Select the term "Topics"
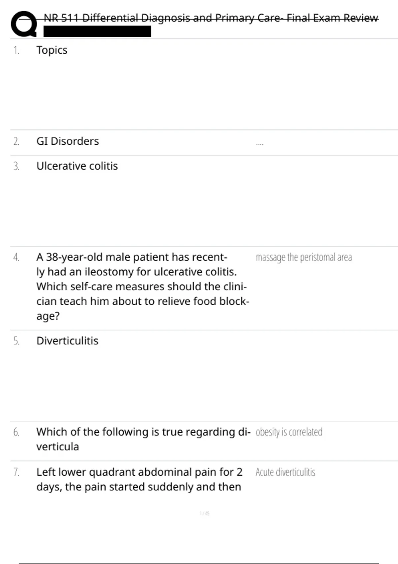This screenshot has height=564, width=398. click(52, 50)
